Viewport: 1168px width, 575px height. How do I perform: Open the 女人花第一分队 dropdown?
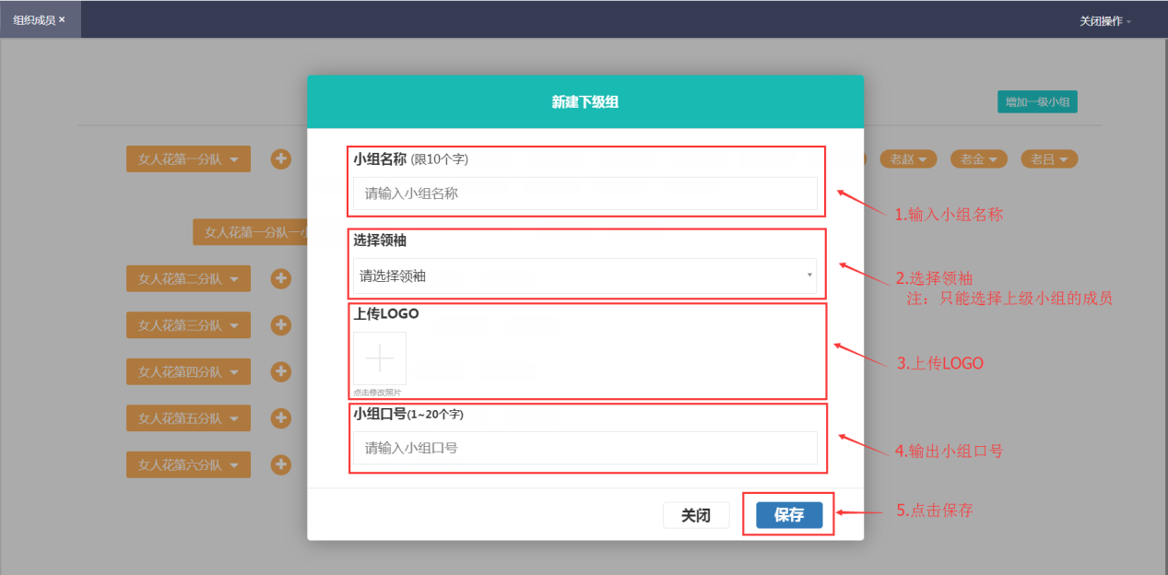pyautogui.click(x=188, y=159)
